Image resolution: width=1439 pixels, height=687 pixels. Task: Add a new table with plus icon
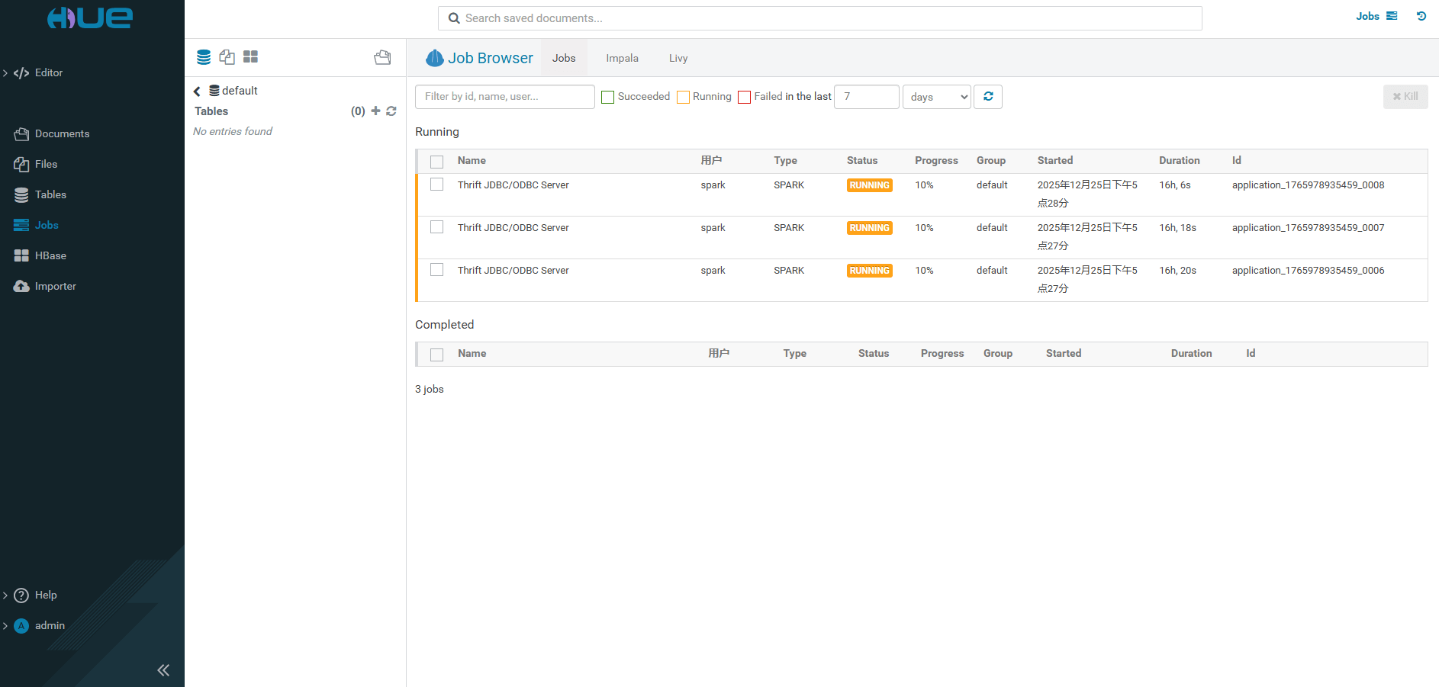[x=375, y=111]
